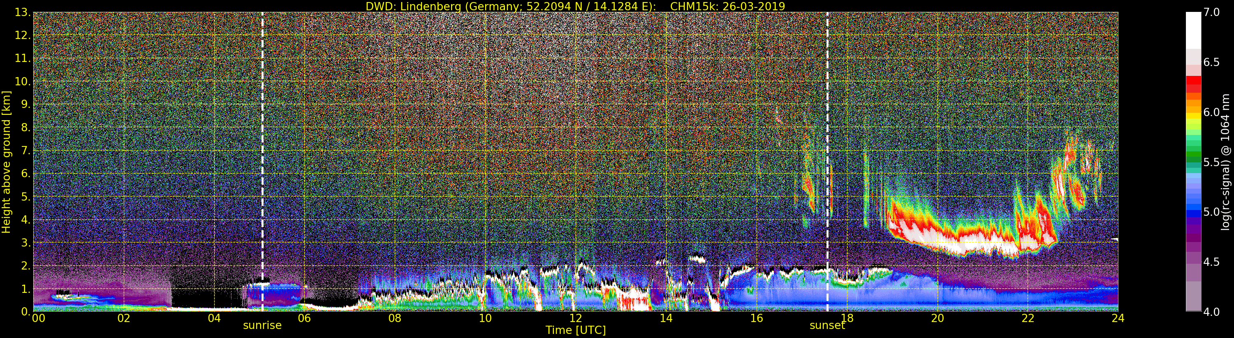This screenshot has height=338, width=1234.
Task: Click the height axis tick '2.'
Action: pyautogui.click(x=26, y=265)
